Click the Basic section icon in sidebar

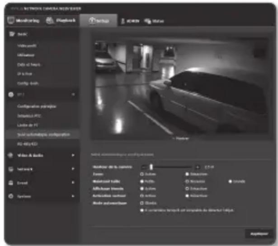[11, 34]
